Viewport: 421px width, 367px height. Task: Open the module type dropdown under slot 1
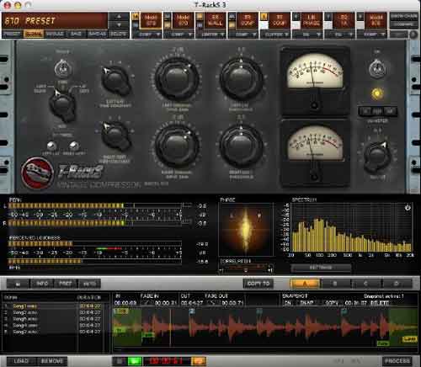pos(150,35)
